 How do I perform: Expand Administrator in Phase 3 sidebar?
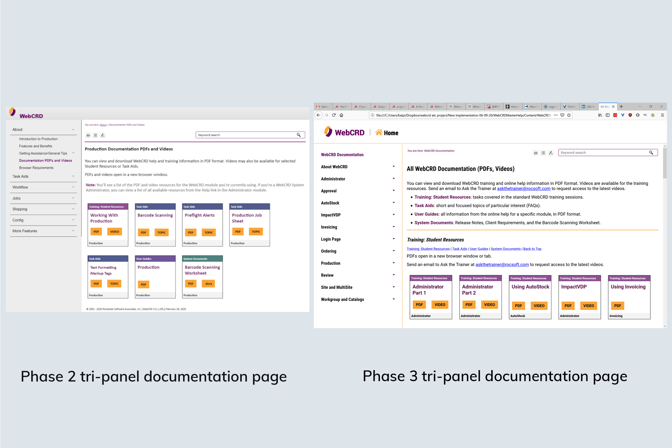click(393, 179)
